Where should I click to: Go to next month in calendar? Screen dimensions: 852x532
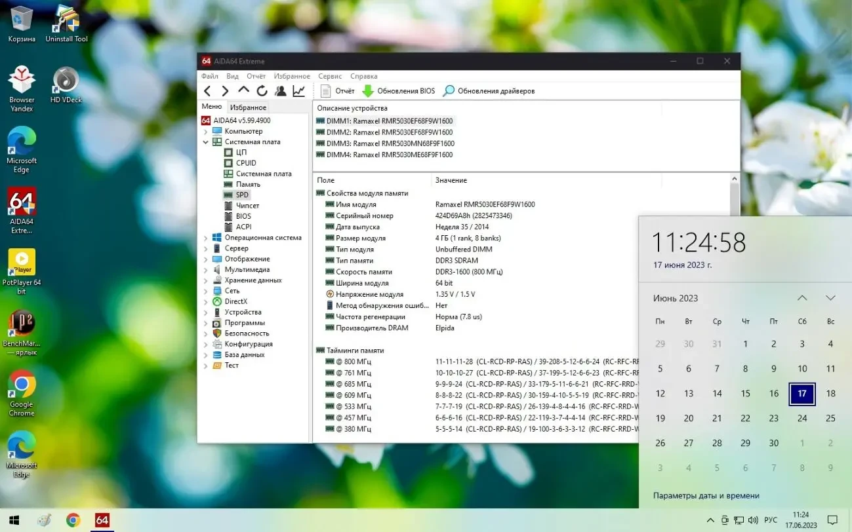click(x=830, y=298)
